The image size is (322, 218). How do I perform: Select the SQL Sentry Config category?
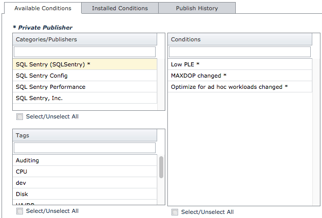click(85, 76)
